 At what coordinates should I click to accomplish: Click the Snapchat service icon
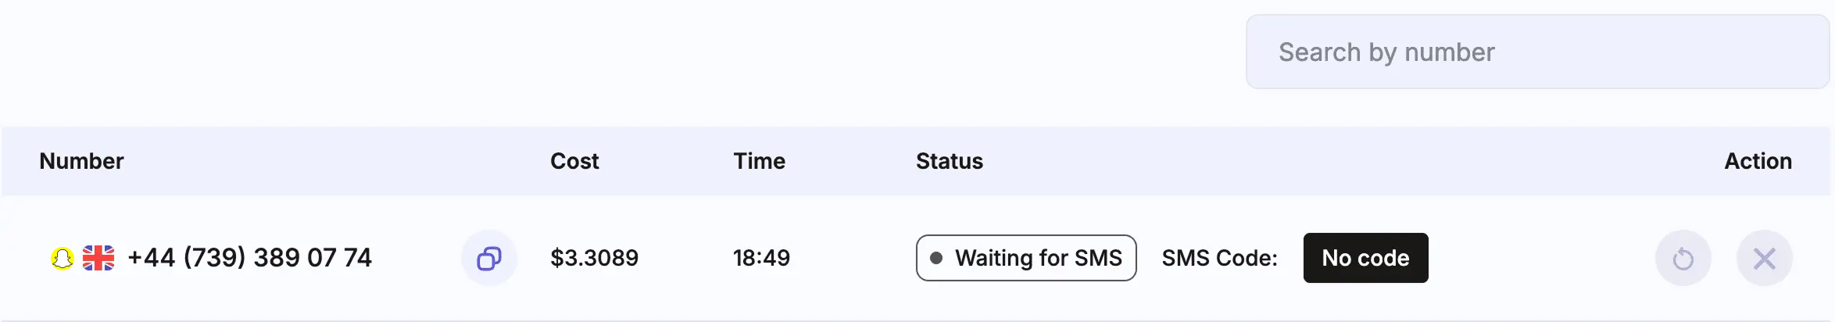[x=63, y=258]
